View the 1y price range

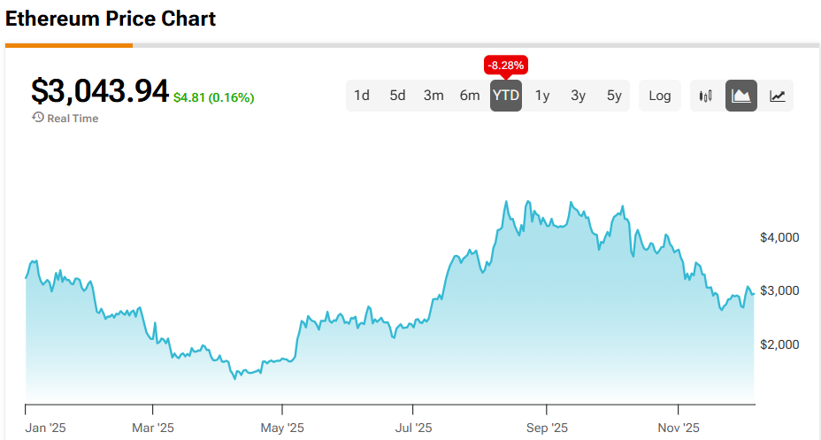(x=542, y=96)
